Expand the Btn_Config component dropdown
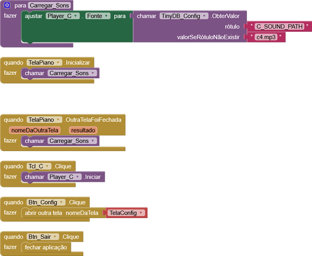The width and height of the screenshot is (312, 256). (x=62, y=202)
